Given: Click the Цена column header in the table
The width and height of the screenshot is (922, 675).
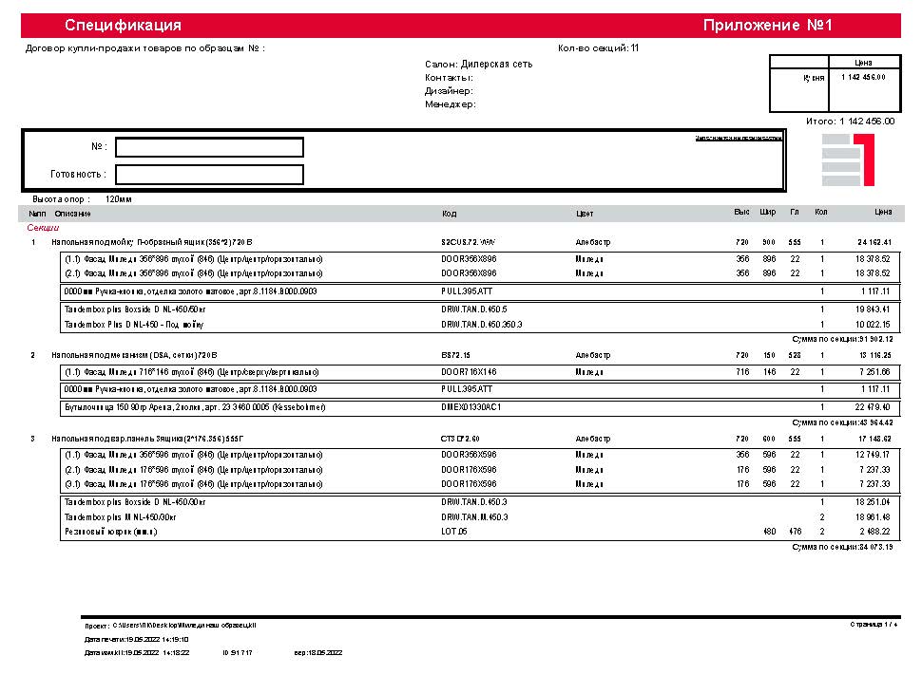Looking at the screenshot, I should 883,214.
